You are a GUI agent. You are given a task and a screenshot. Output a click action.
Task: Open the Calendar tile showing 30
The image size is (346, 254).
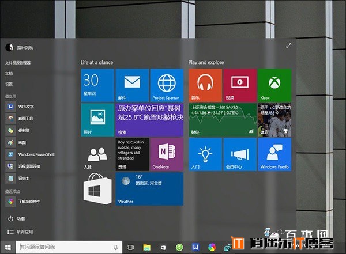97,85
